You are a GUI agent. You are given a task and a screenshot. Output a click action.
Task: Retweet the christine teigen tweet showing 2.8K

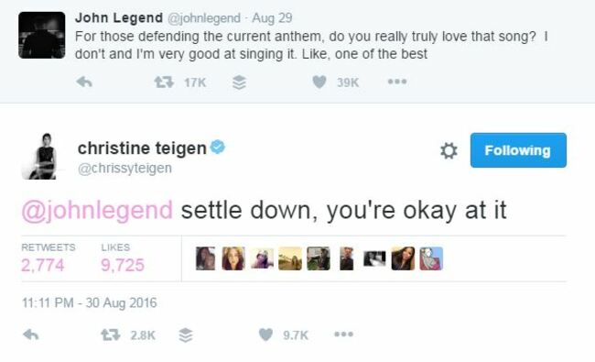coord(111,335)
